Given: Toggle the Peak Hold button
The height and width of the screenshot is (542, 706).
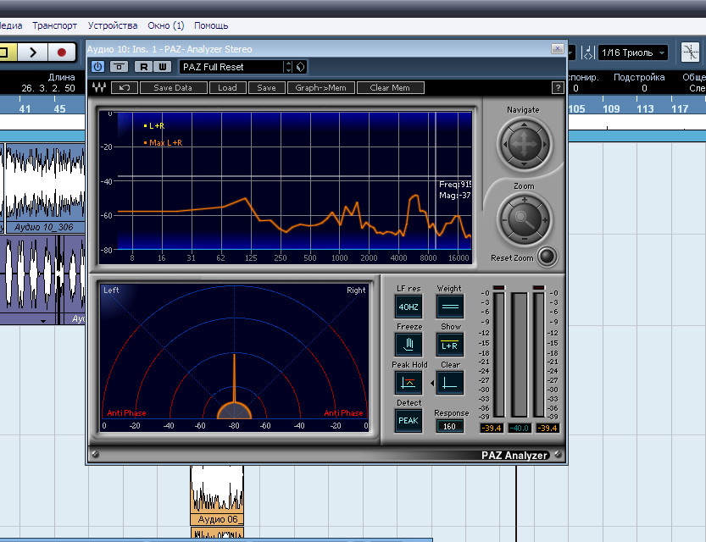Looking at the screenshot, I should 409,383.
